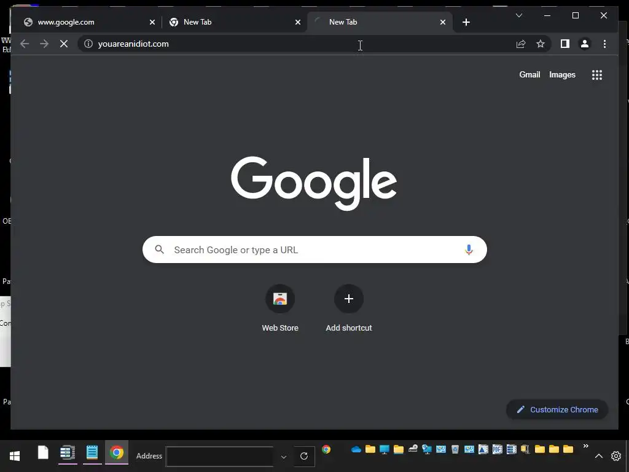Click the Google logo
This screenshot has width=629, height=472.
(314, 183)
